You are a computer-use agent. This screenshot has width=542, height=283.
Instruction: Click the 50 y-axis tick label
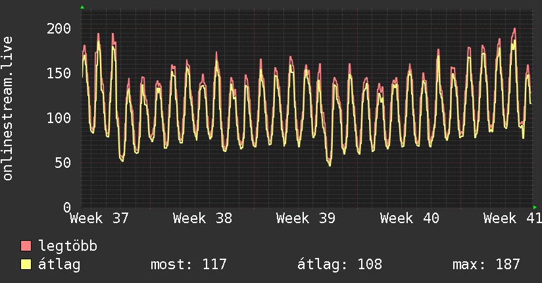[63, 163]
